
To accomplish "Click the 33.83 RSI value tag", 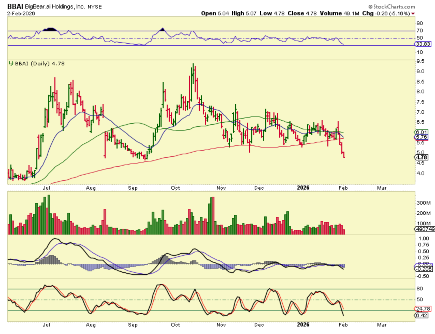I will [x=423, y=44].
